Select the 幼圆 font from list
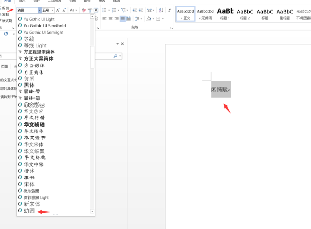Image resolution: width=311 pixels, height=229 pixels. [29, 210]
